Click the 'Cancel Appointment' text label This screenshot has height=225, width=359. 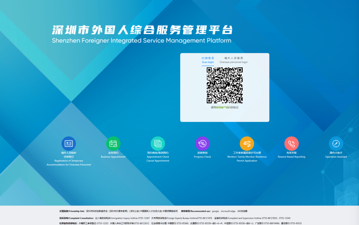(x=158, y=161)
